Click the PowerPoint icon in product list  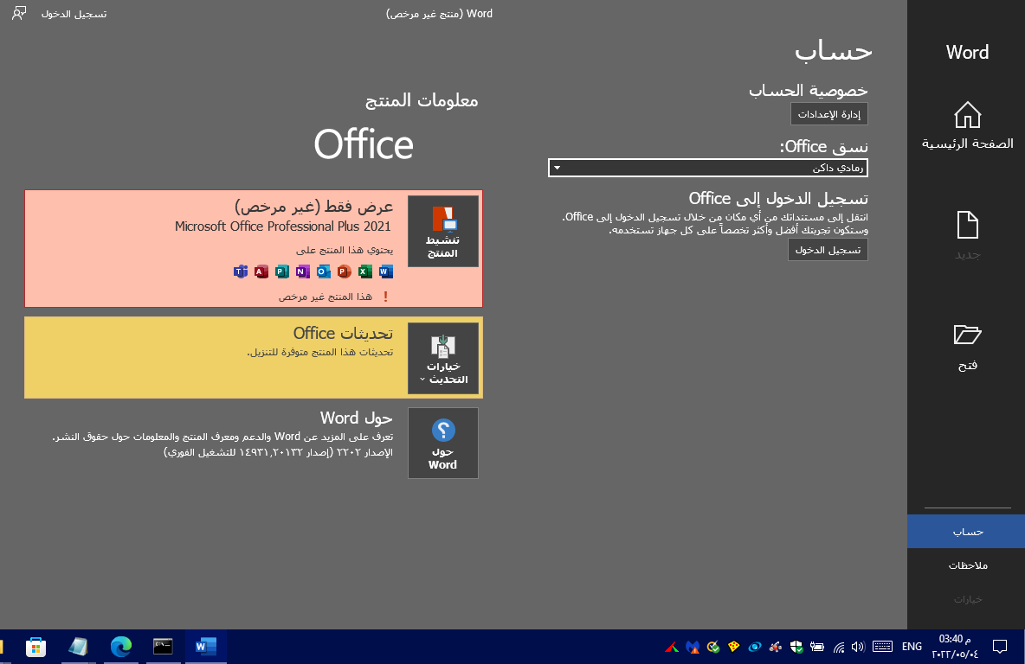tap(345, 271)
